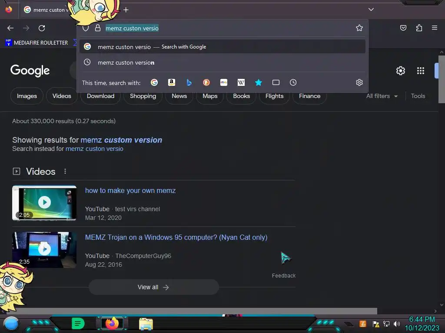Screen dimensions: 445x333
Task: Click the vertical page scrollbar thumb
Action: [442, 79]
